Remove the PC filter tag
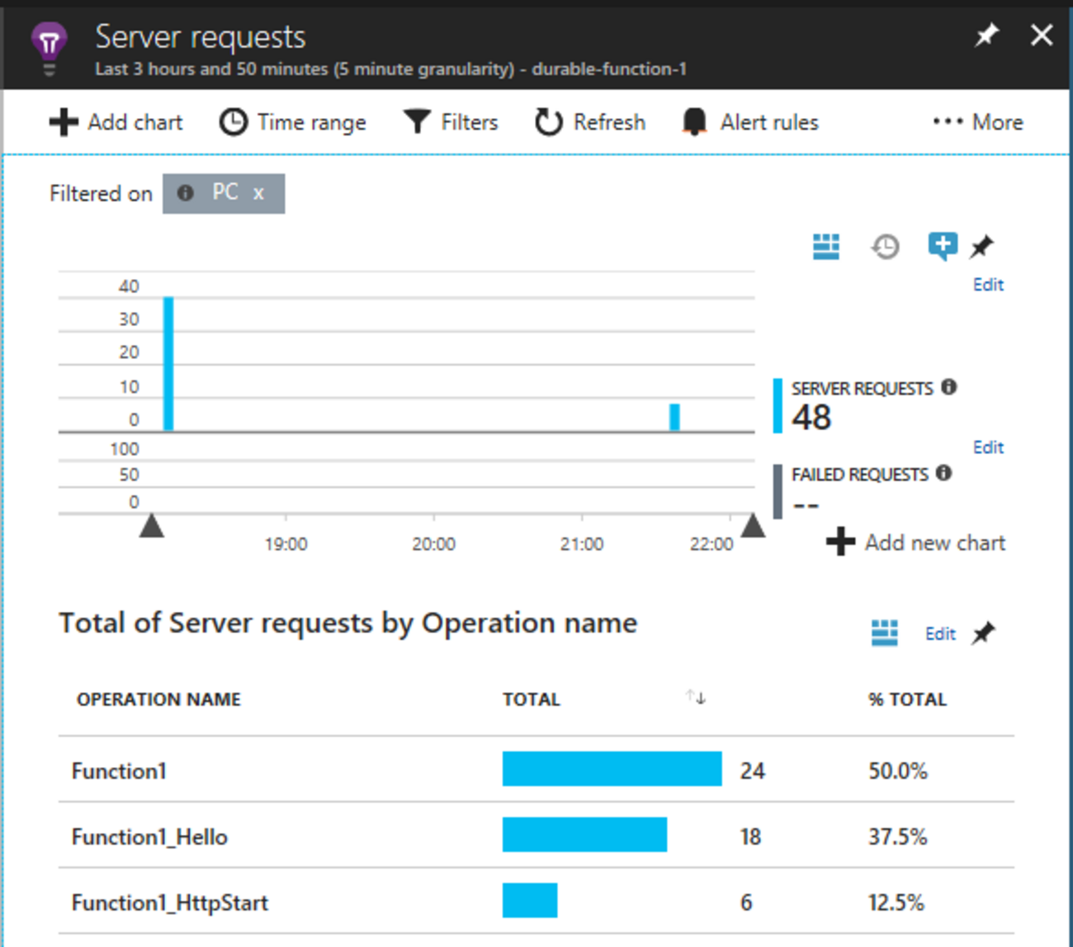 point(258,193)
